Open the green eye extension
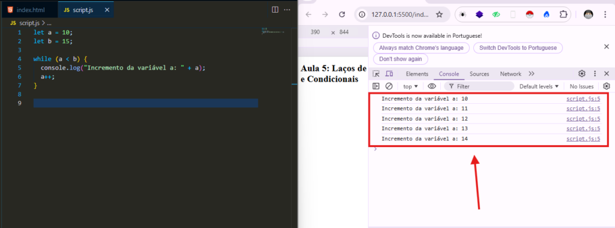Screen dimensions: 615x228 [496, 14]
